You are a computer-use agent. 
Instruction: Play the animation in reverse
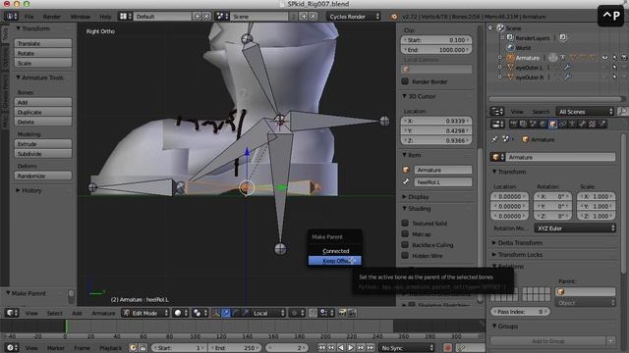coord(341,348)
